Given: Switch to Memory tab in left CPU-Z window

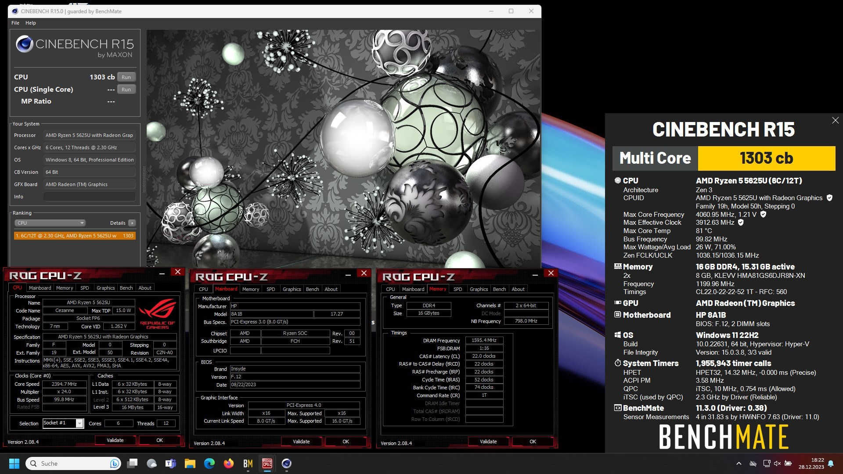Looking at the screenshot, I should 65,288.
